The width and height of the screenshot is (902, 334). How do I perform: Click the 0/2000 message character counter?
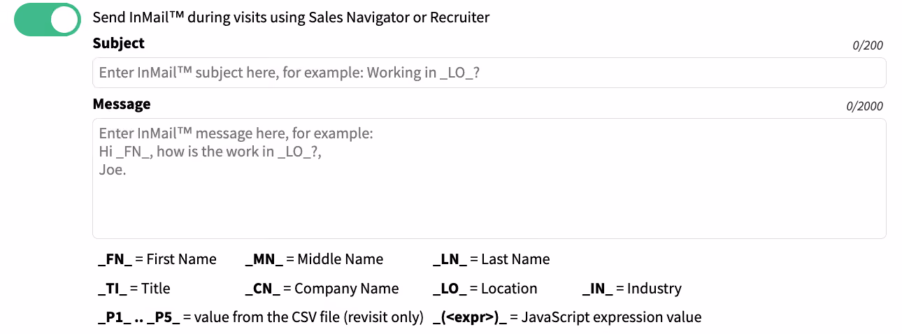(865, 106)
